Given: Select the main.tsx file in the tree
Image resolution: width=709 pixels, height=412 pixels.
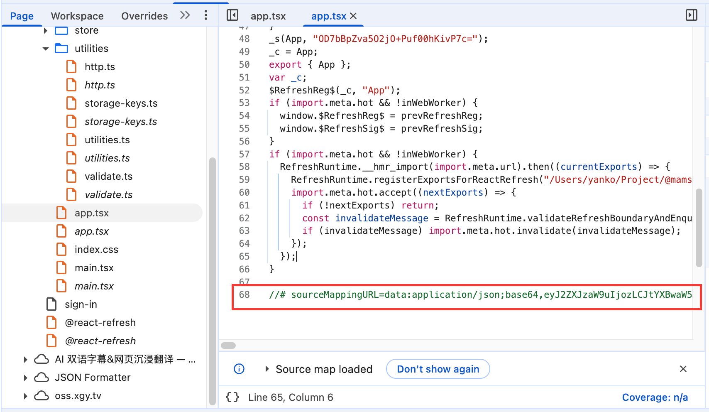Looking at the screenshot, I should pyautogui.click(x=94, y=267).
